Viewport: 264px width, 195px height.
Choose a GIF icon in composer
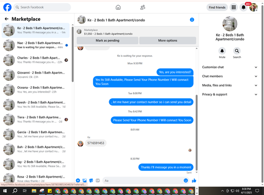pos(98,180)
